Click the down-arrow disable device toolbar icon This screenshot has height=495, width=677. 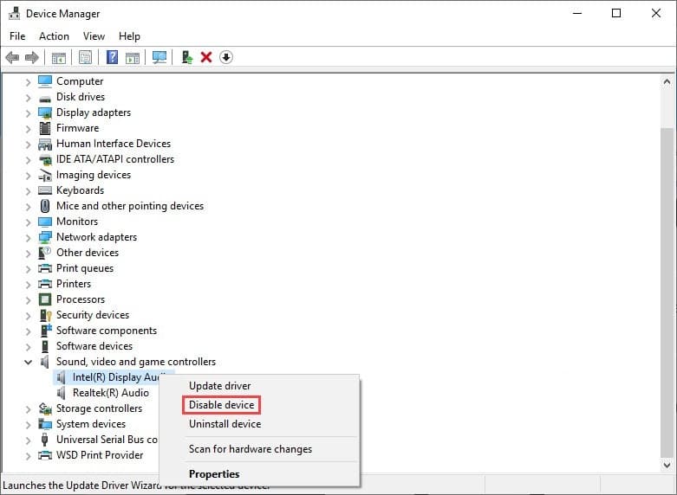pyautogui.click(x=226, y=57)
